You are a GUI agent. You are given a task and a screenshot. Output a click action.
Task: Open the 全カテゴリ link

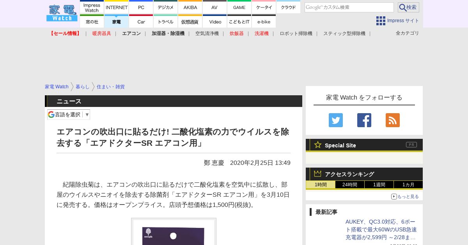(408, 33)
